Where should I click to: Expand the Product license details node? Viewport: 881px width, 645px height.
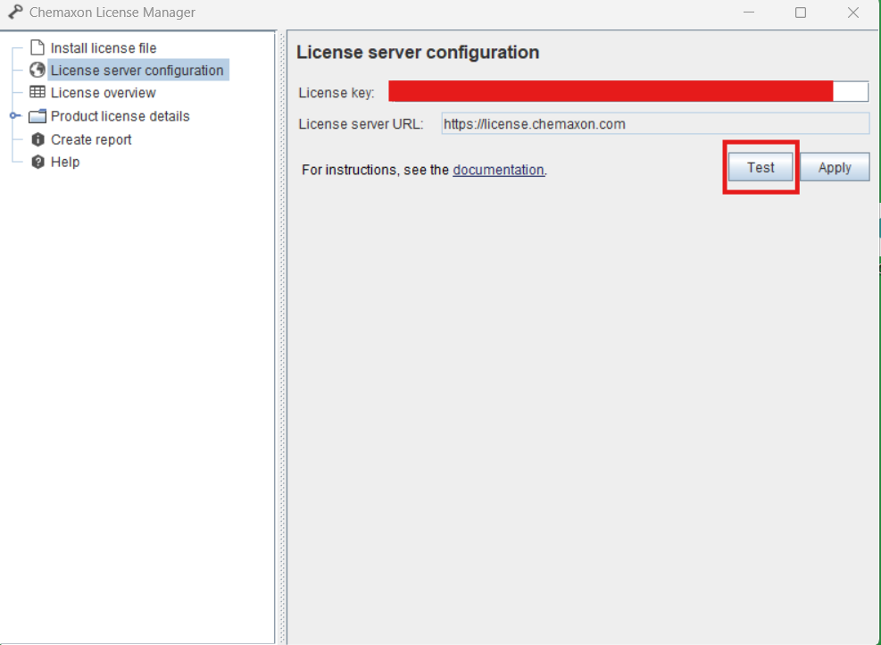pyautogui.click(x=14, y=116)
